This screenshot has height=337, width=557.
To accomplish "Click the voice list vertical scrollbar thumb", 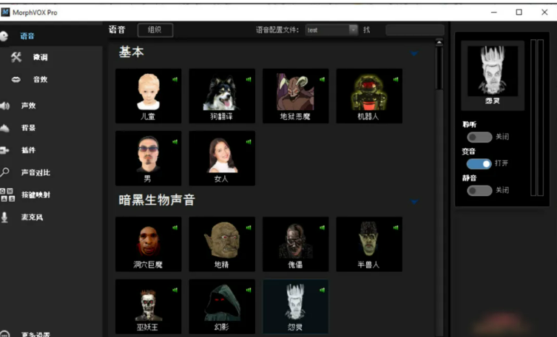I will click(x=439, y=67).
